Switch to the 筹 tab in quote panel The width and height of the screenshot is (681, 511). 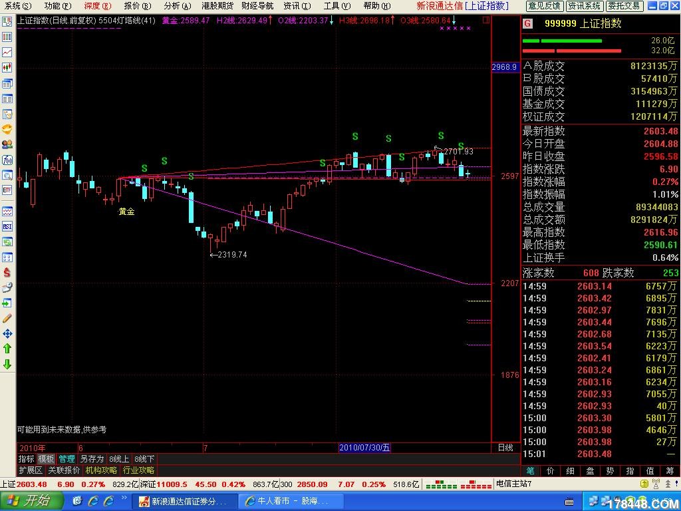click(670, 470)
